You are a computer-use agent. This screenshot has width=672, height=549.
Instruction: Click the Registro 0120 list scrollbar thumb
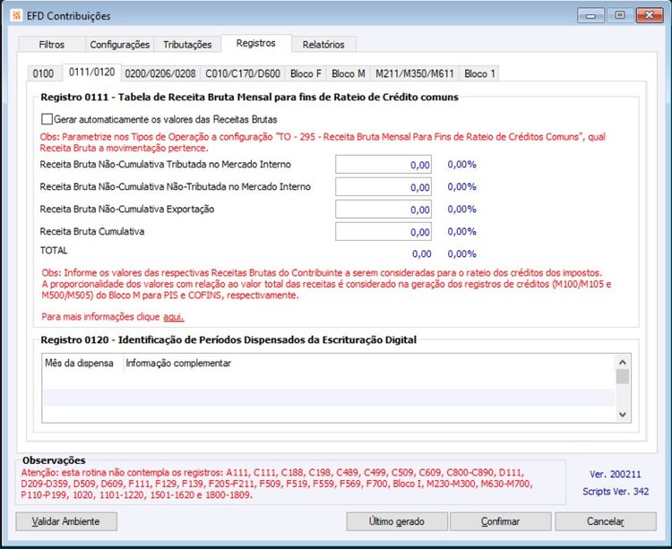[x=623, y=376]
